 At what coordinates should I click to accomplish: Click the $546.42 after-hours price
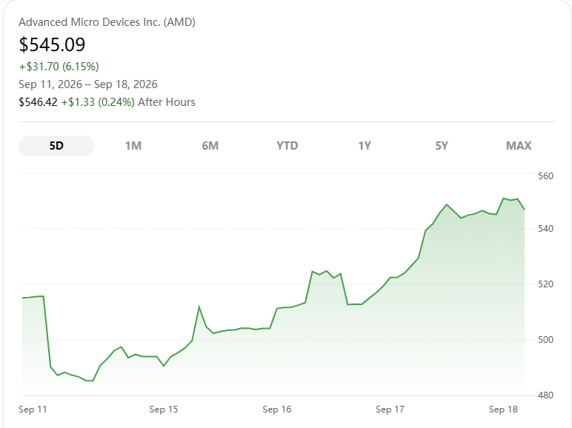pyautogui.click(x=38, y=102)
